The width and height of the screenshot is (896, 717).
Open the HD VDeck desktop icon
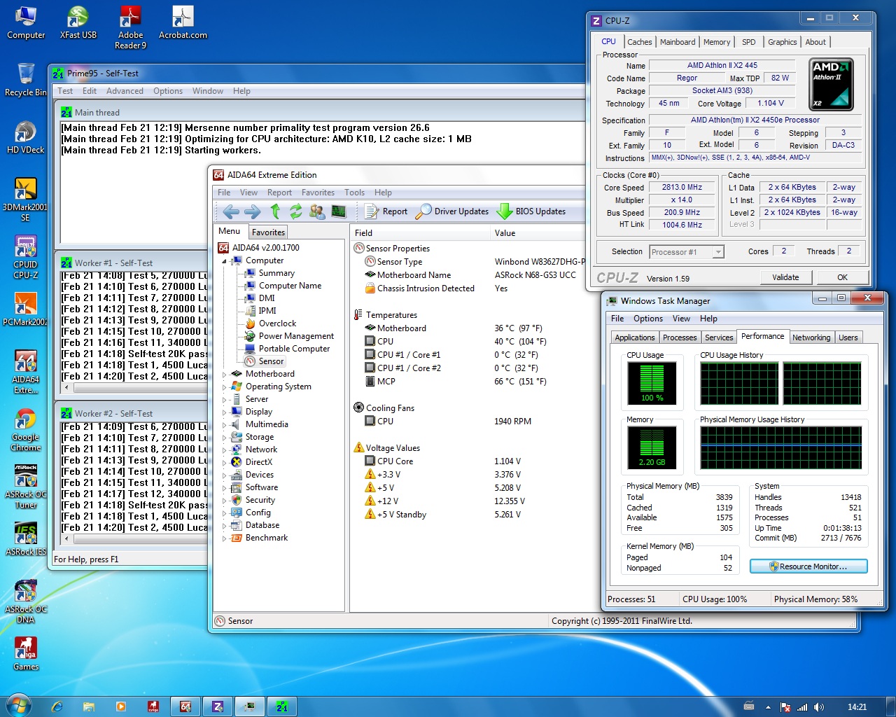point(26,137)
